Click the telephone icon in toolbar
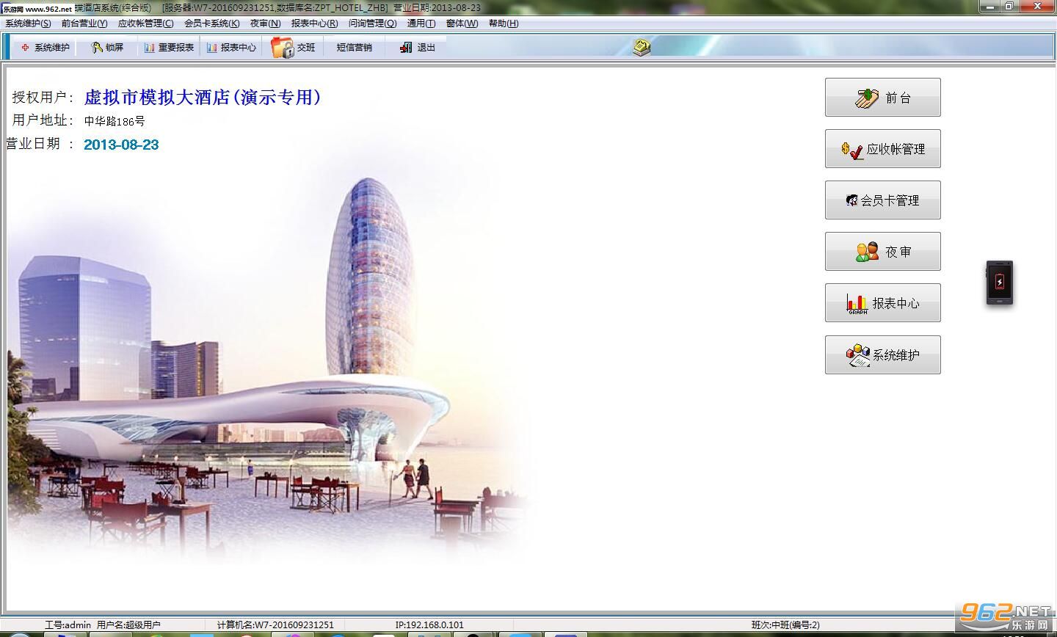The width and height of the screenshot is (1057, 637). [642, 47]
